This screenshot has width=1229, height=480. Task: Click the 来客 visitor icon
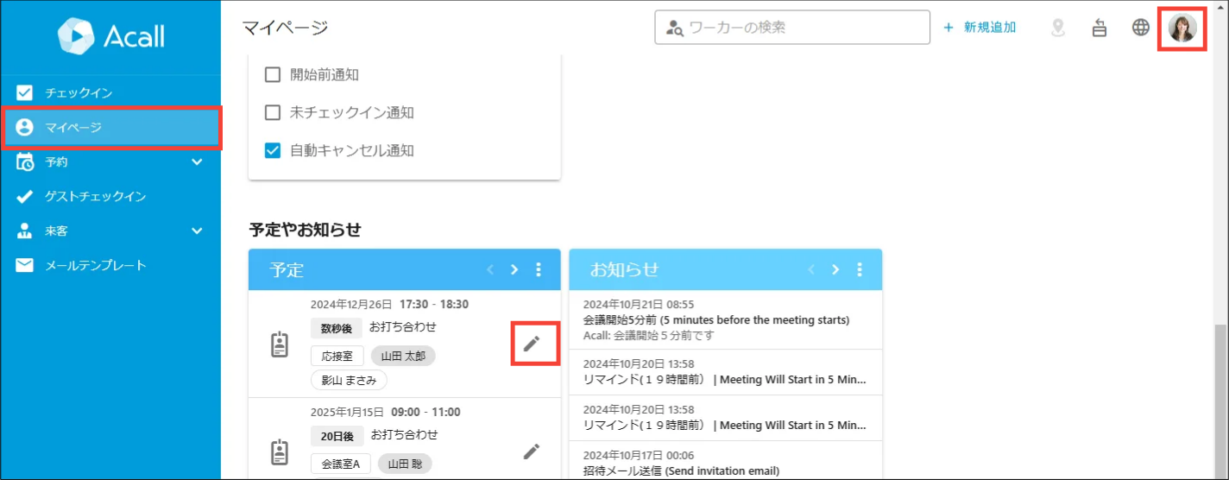point(25,231)
